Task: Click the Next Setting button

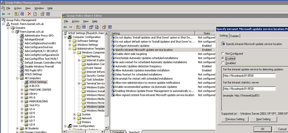Action: pyautogui.click(x=263, y=119)
